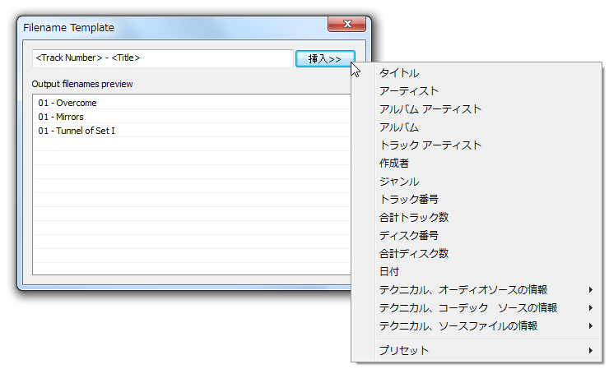Viewport: 609px width, 369px height.
Task: Click the 挿入>> insert button
Action: coord(325,58)
